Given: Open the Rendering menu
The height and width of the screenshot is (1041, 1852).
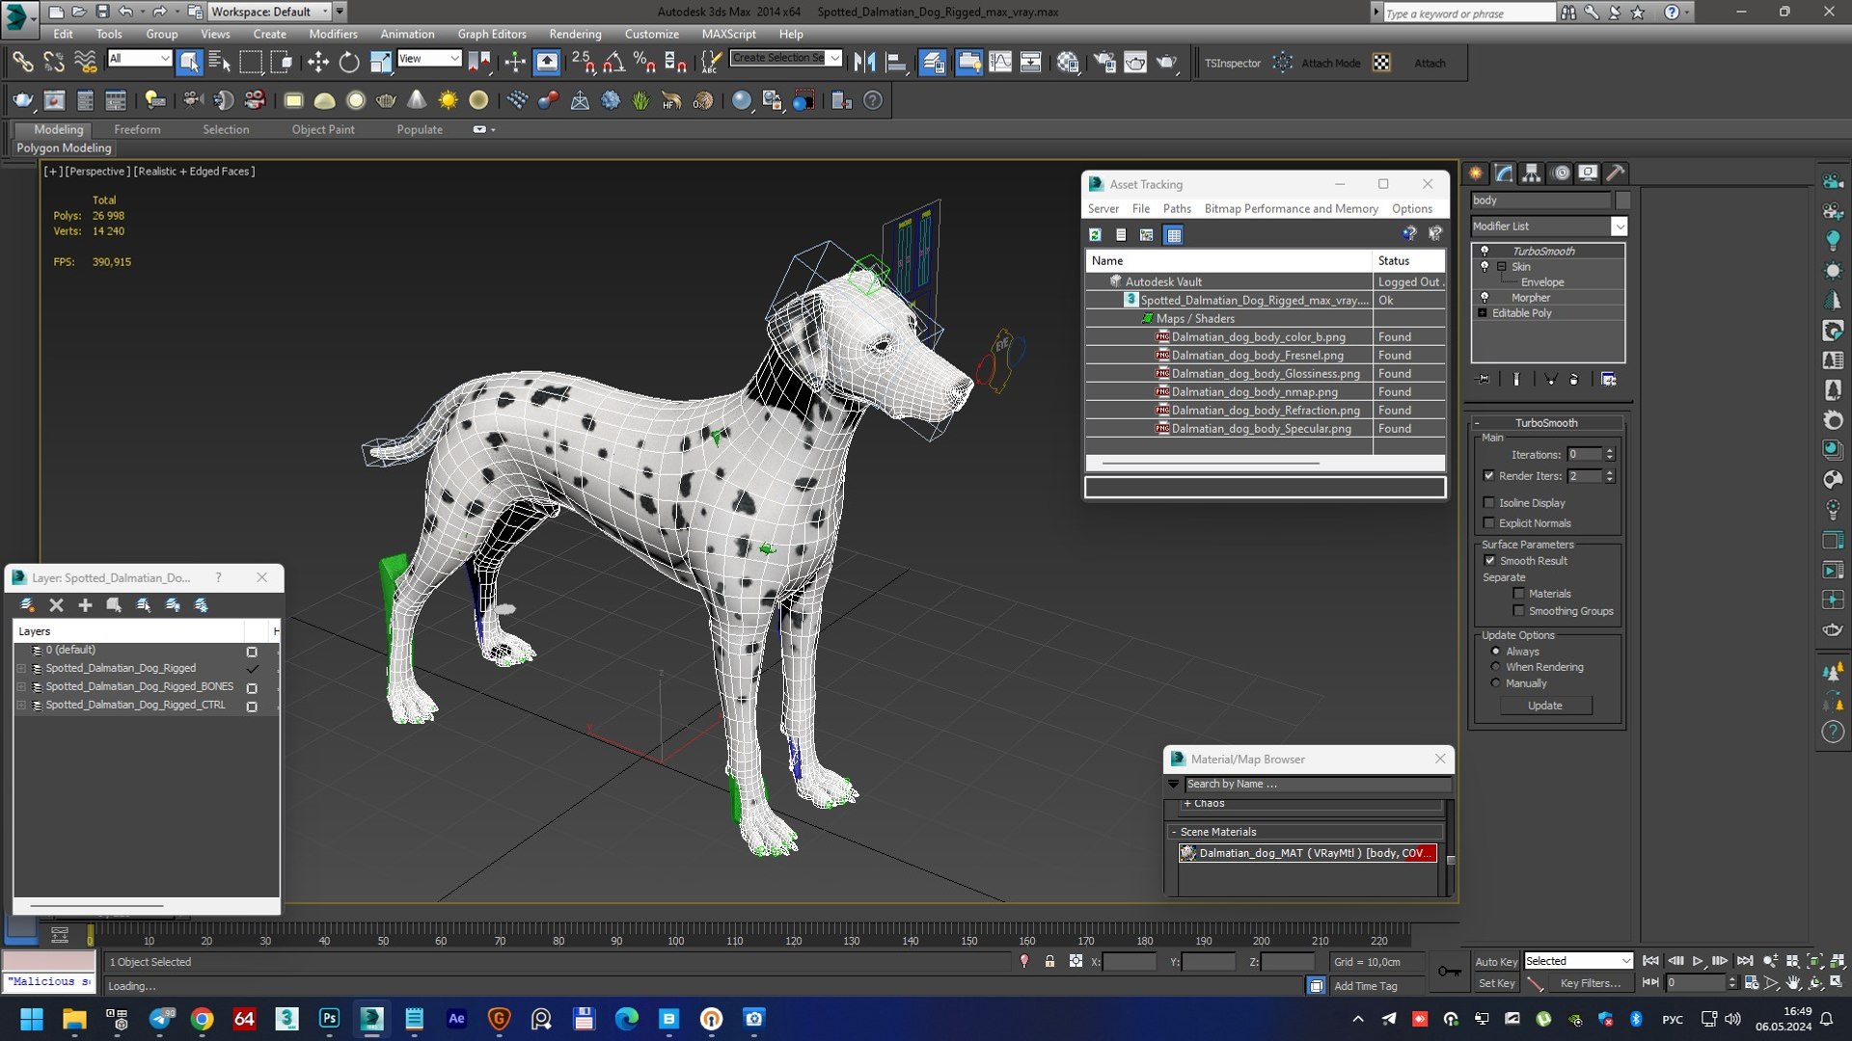Looking at the screenshot, I should point(575,34).
